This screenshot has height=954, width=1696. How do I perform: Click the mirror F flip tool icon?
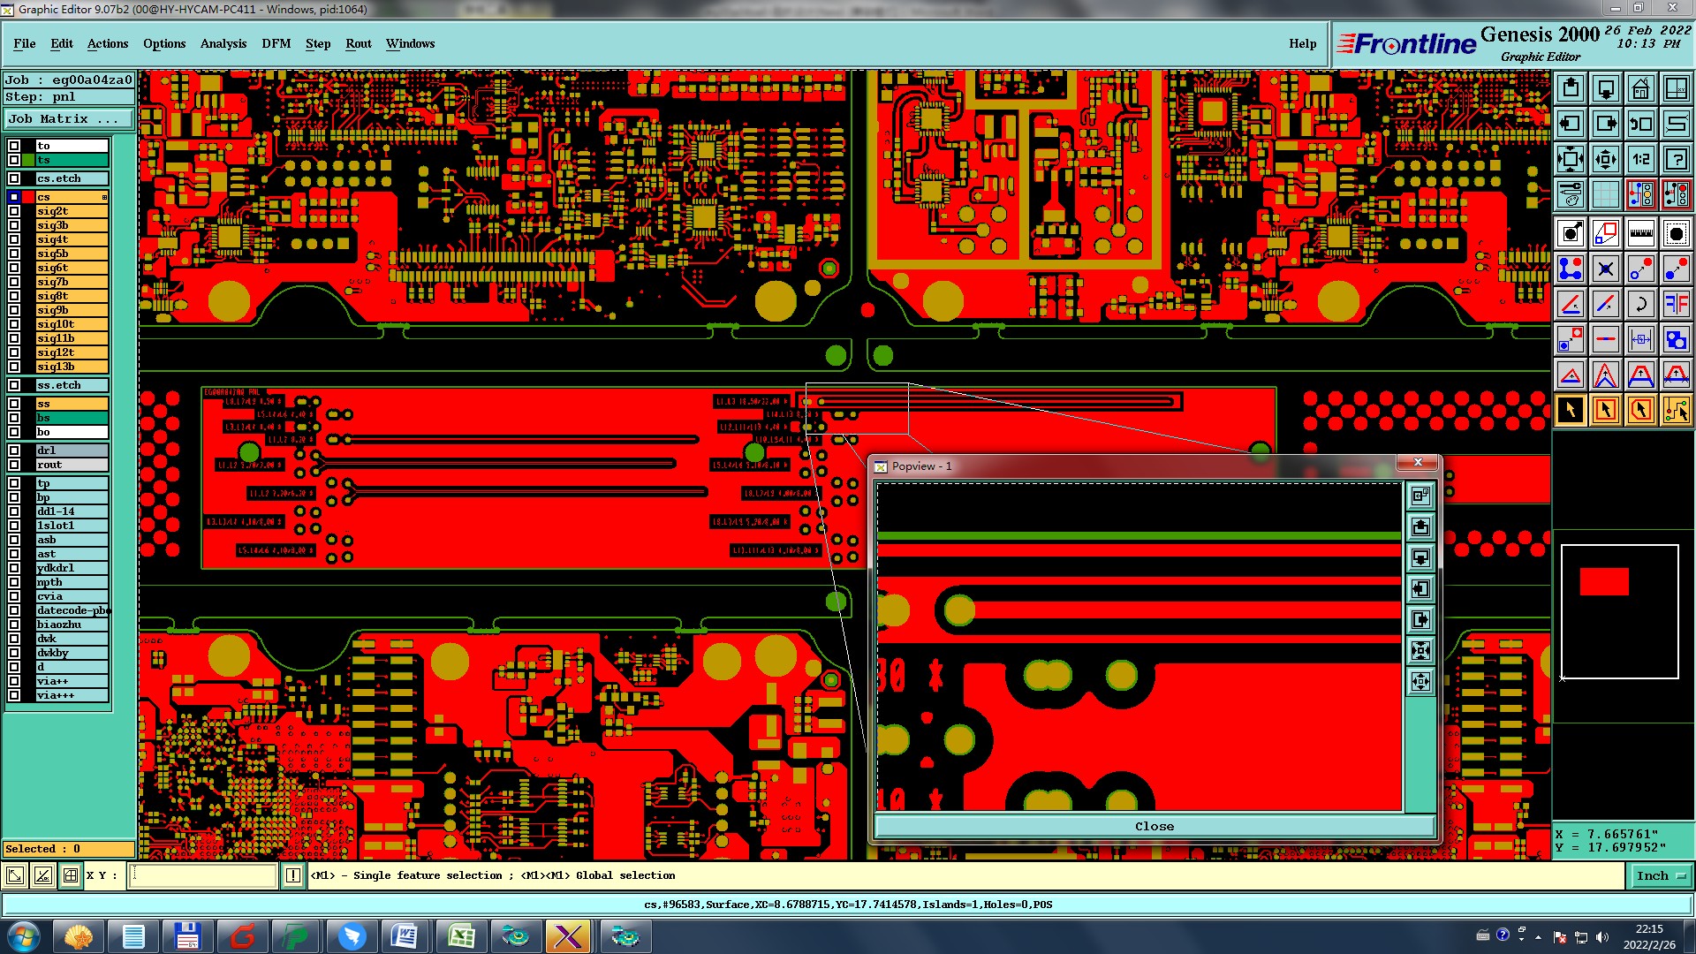[1676, 305]
